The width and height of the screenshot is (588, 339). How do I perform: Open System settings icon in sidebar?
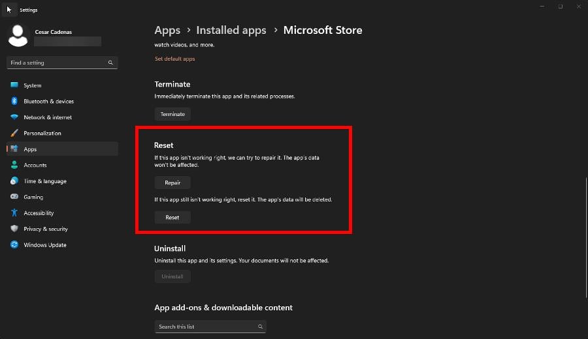pyautogui.click(x=14, y=85)
